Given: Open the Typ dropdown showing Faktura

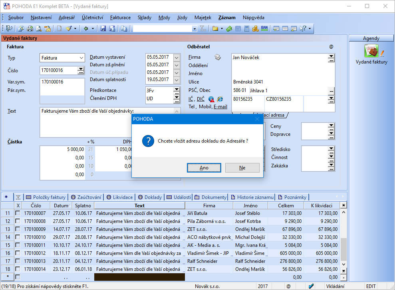Looking at the screenshot, I should [81, 58].
